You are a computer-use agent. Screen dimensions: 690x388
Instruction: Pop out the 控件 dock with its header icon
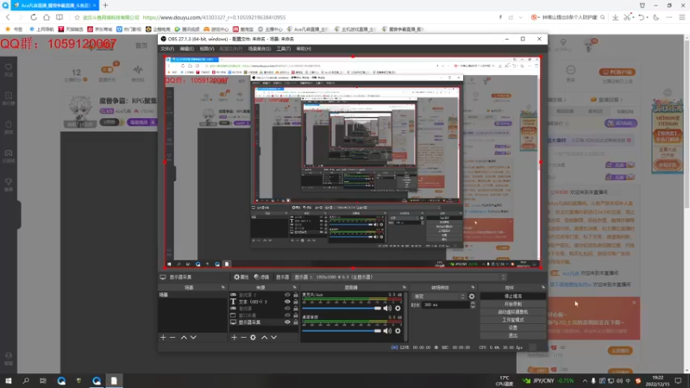(x=543, y=288)
